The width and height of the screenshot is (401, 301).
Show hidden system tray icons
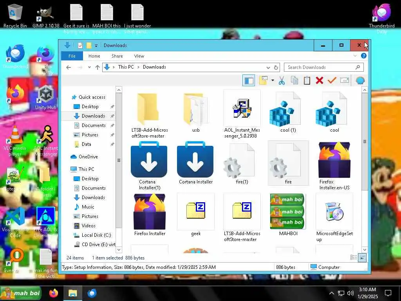[331, 293]
